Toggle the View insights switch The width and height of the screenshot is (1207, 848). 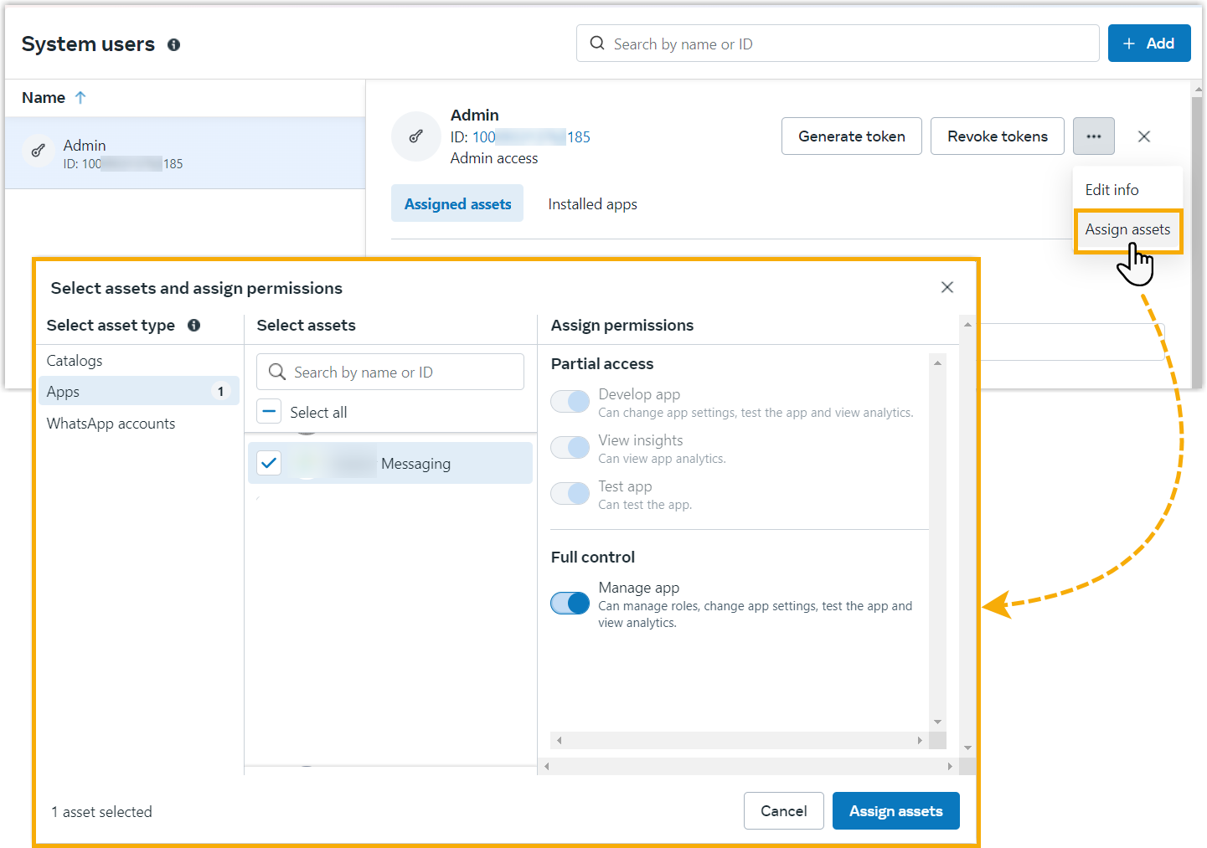tap(570, 448)
